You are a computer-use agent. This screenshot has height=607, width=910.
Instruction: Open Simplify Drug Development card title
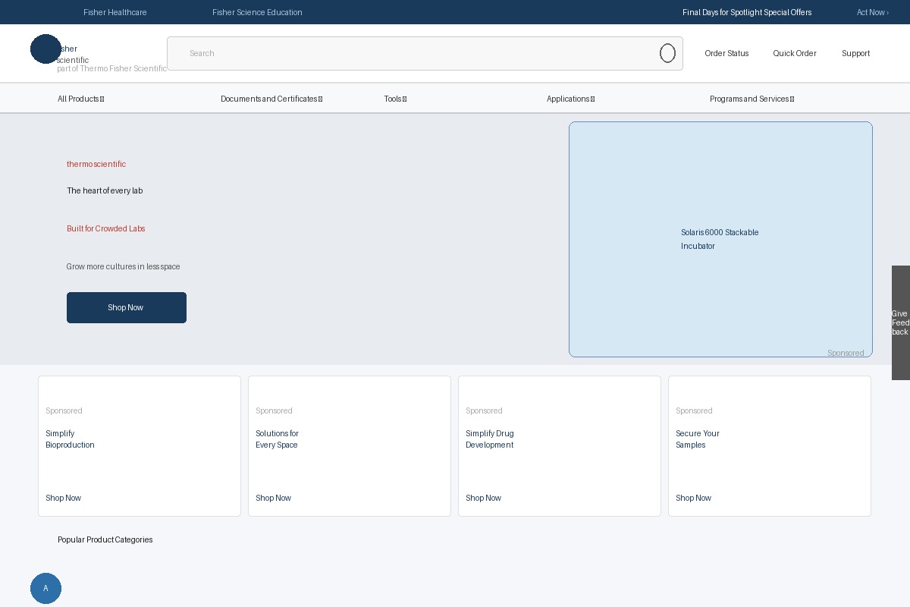tap(490, 439)
